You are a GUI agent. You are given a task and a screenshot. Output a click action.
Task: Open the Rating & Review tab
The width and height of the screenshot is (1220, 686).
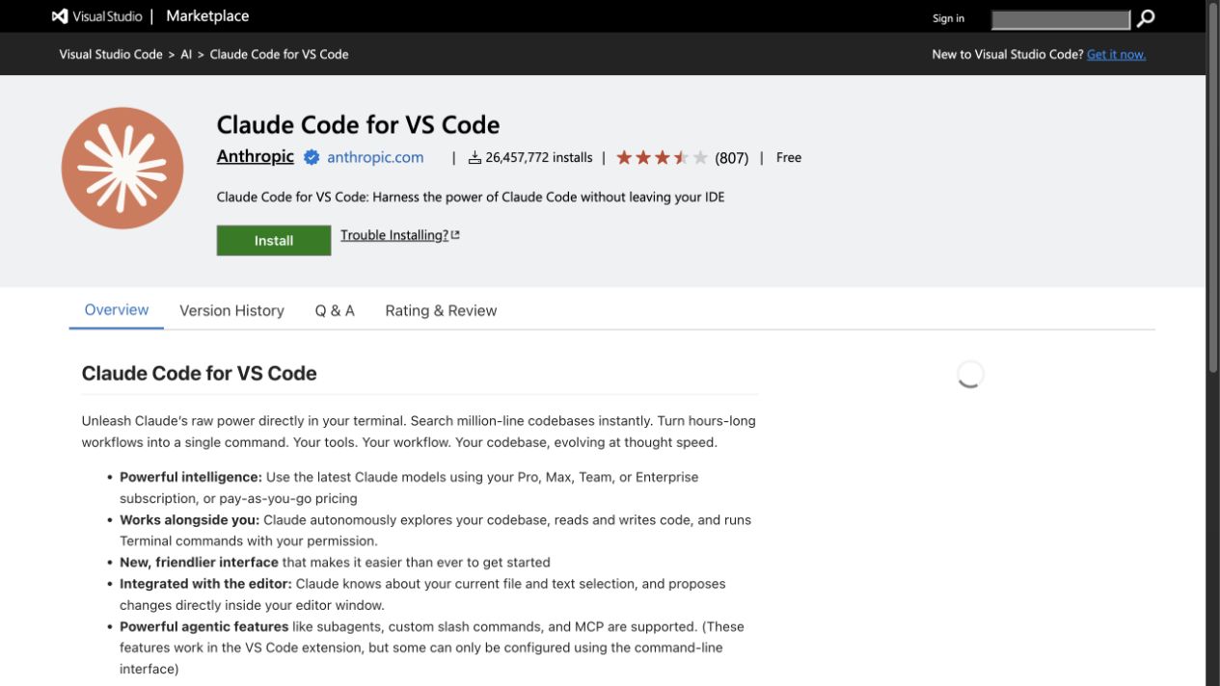(x=441, y=311)
